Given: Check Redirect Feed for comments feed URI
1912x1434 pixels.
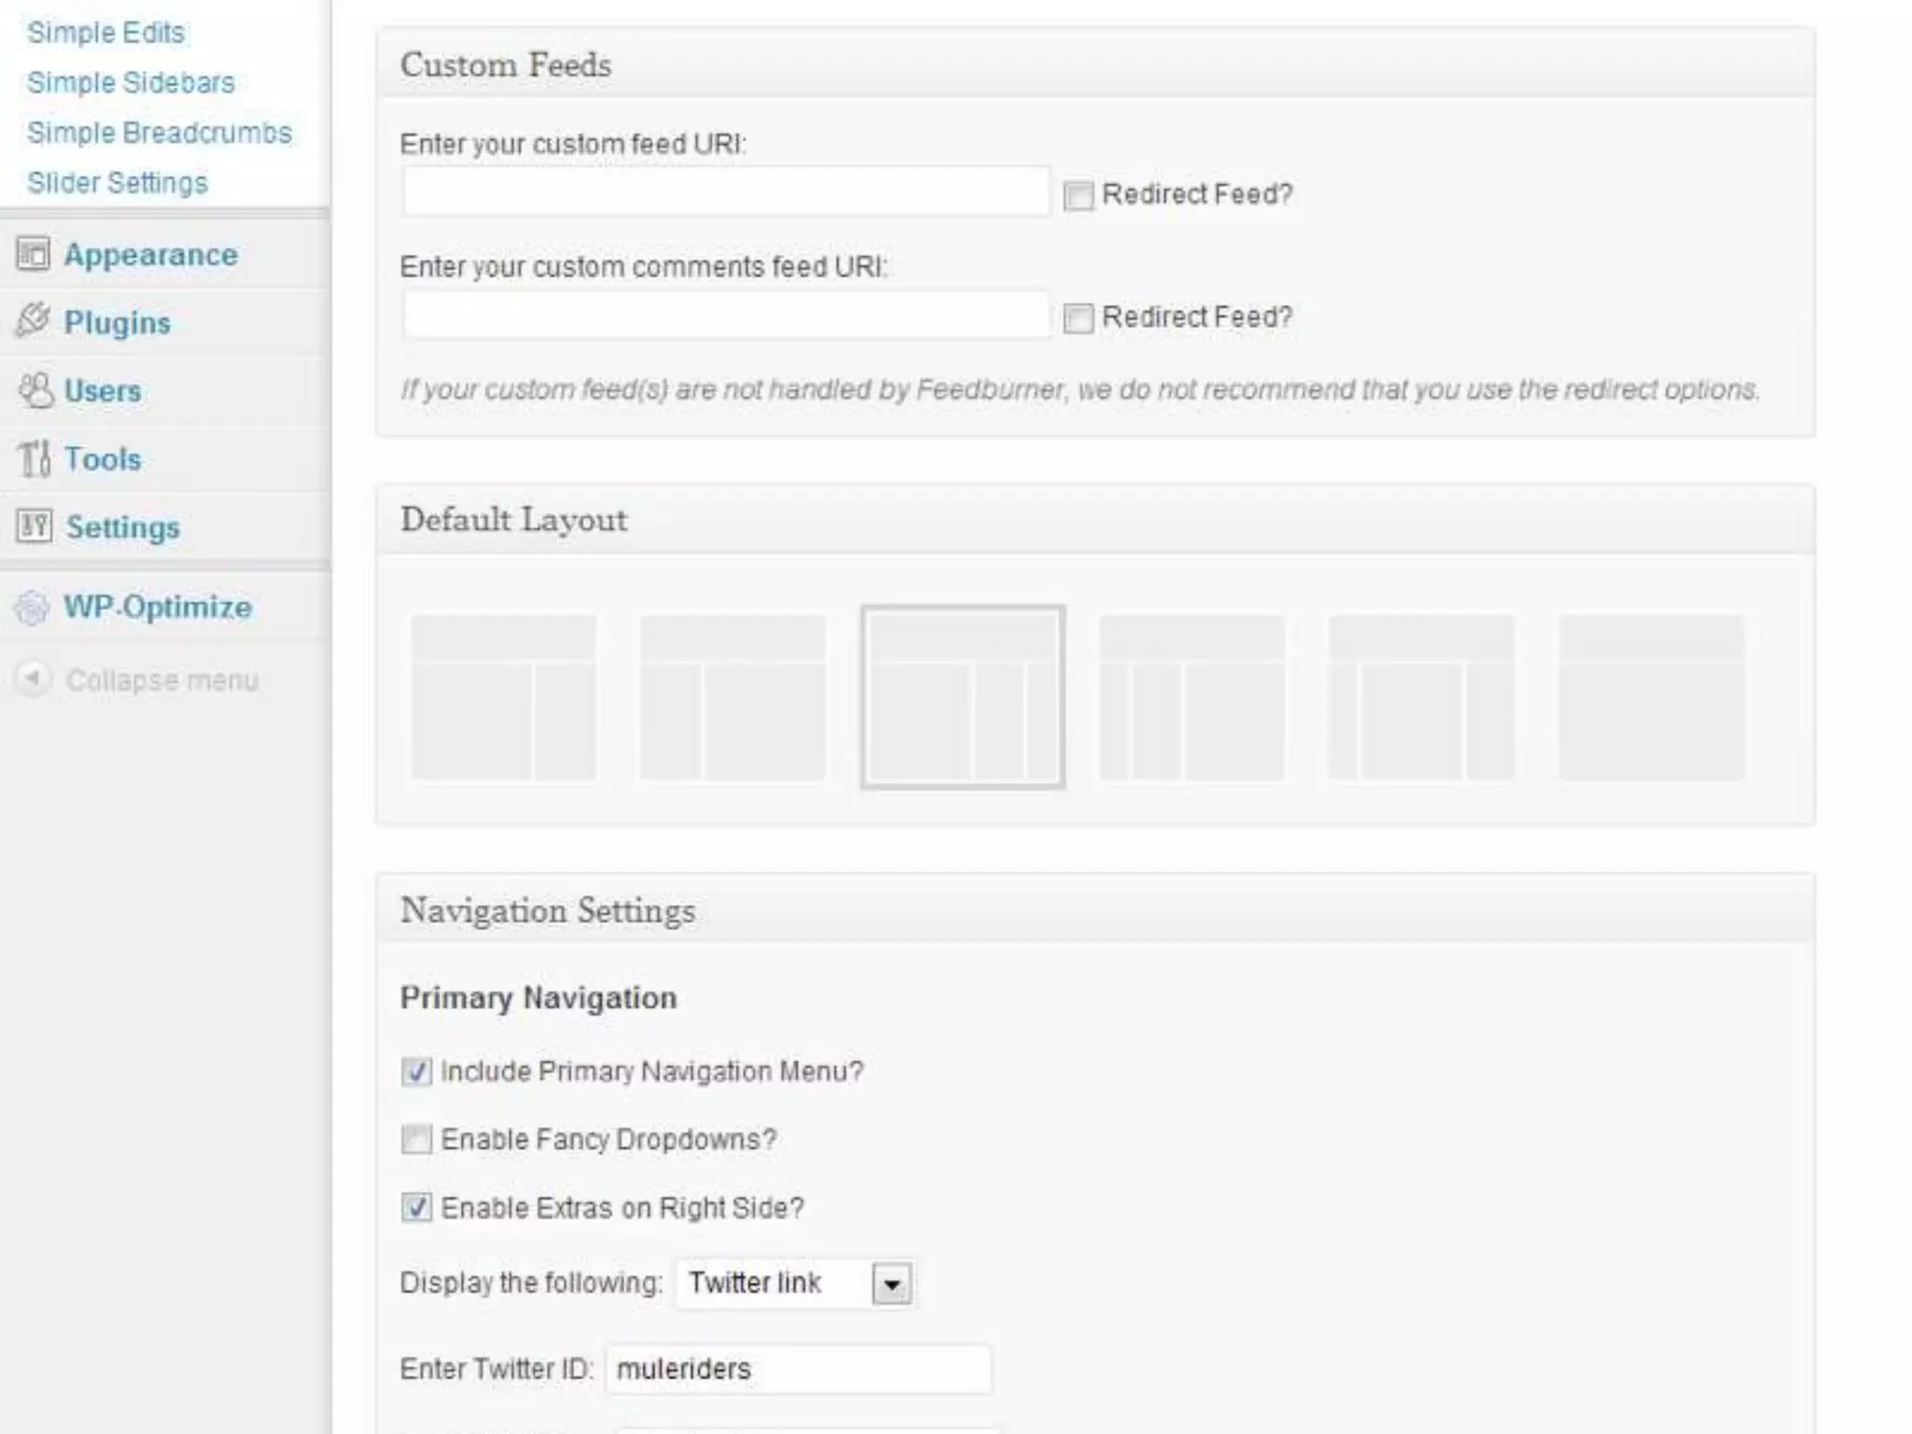Looking at the screenshot, I should [1078, 318].
